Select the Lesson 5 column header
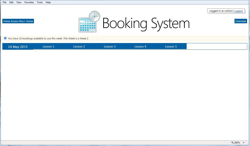 pos(171,46)
